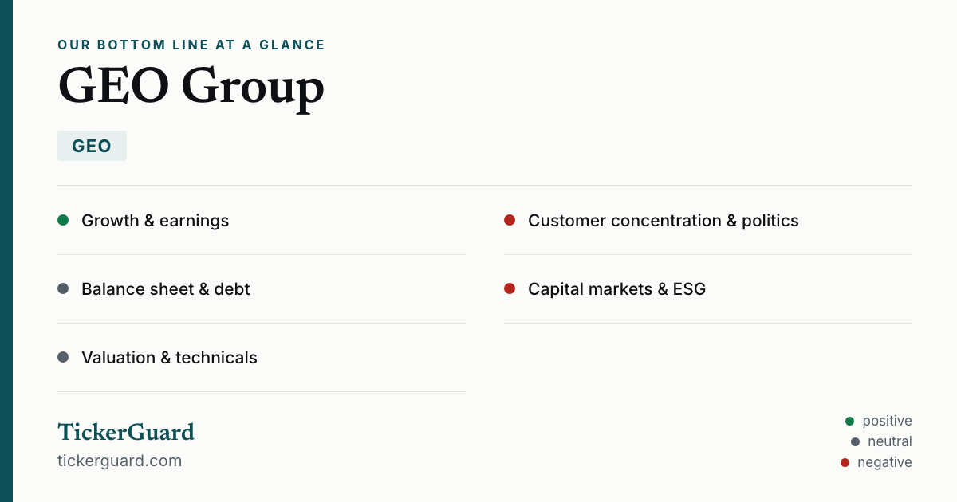Screen dimensions: 957x502
Task: Click the 'Our bottom line at a glance' subtitle
Action: (x=191, y=45)
